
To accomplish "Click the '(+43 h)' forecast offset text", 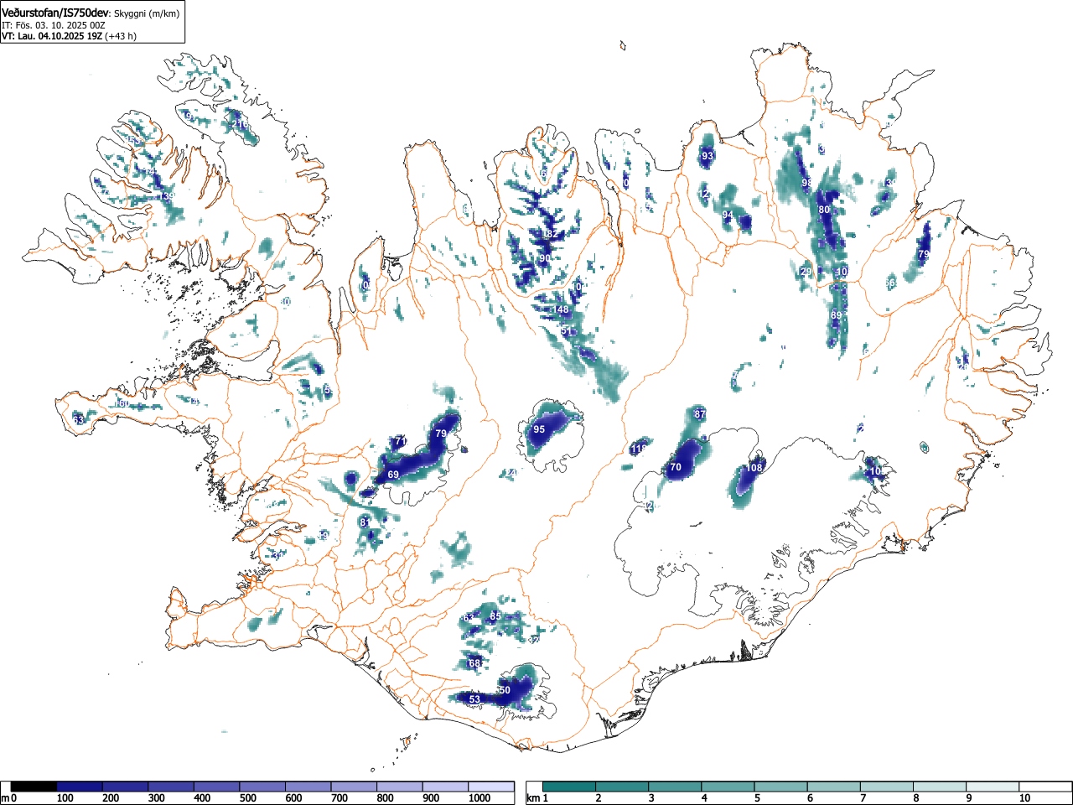I will click(121, 36).
